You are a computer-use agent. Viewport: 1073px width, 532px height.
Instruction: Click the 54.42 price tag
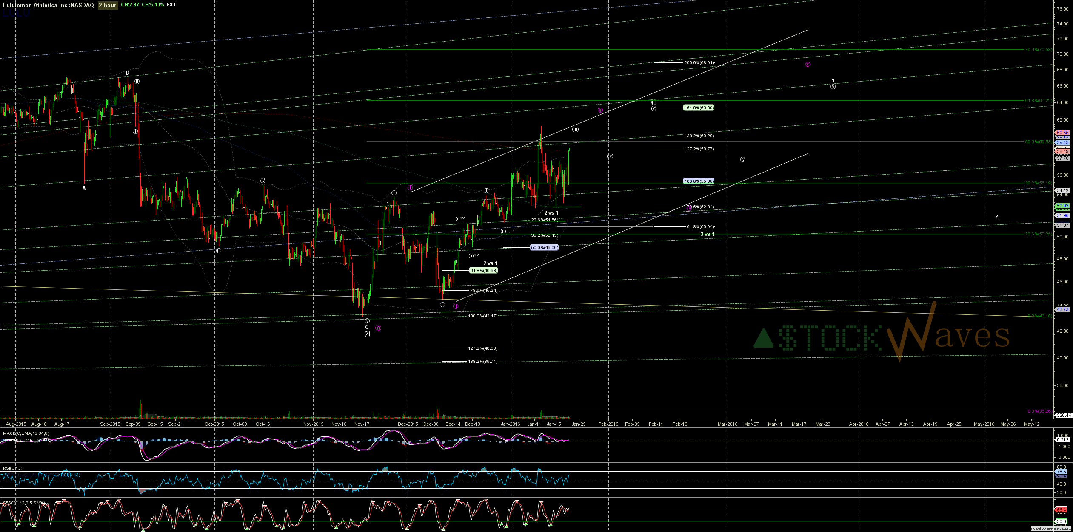[1062, 191]
